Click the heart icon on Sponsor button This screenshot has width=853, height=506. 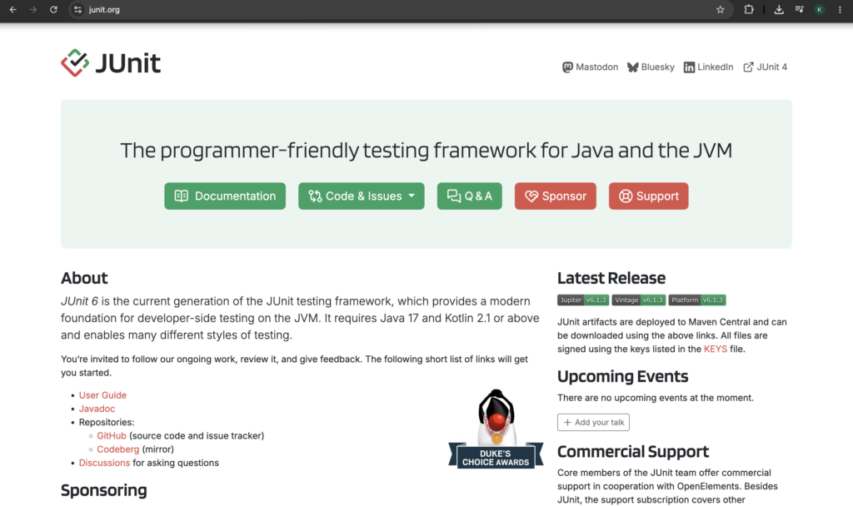click(x=531, y=196)
